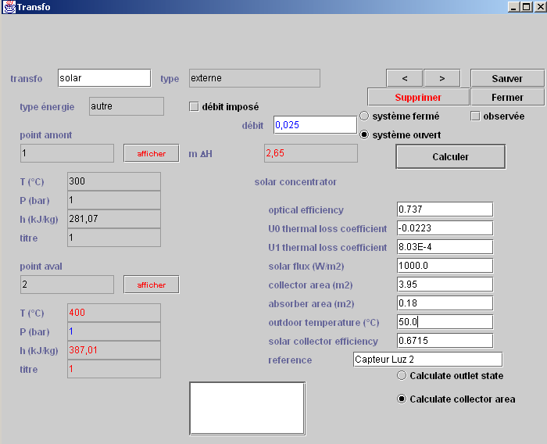Click the red Supprimer button

coord(418,97)
